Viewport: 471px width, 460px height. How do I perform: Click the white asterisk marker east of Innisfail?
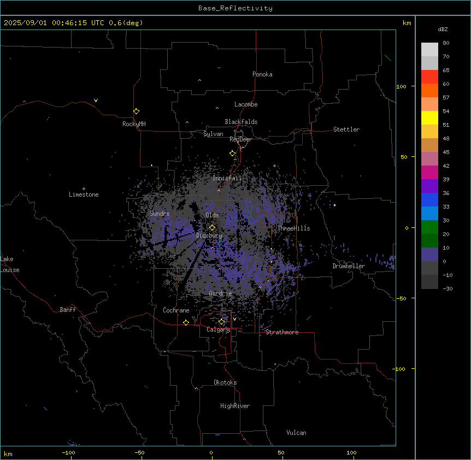[274, 166]
